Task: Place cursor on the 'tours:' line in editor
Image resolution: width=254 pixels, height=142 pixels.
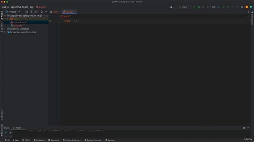Action: pyautogui.click(x=66, y=16)
